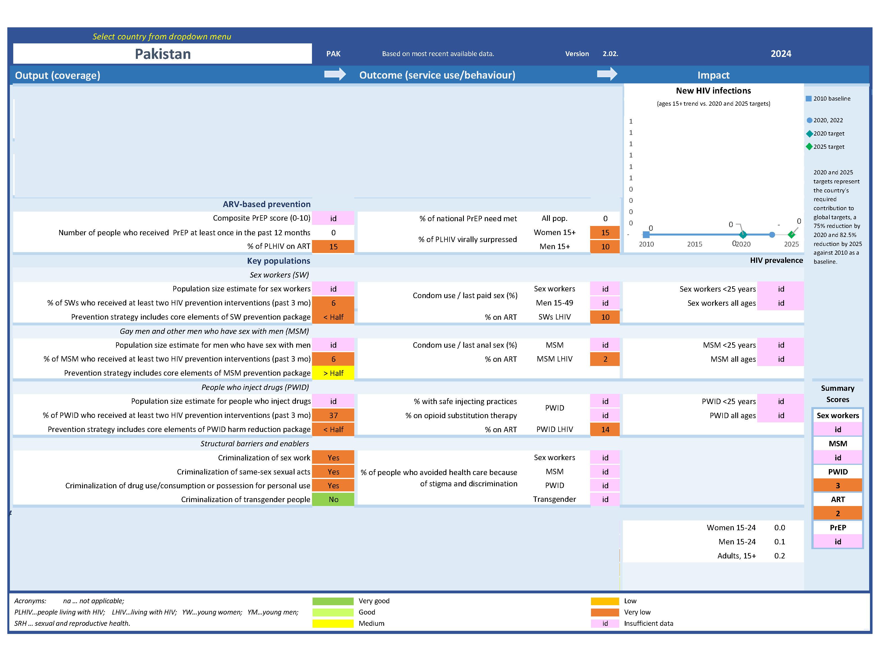Select Sex workers <25 years prevalence 'id' cell
The width and height of the screenshot is (879, 659).
point(780,289)
